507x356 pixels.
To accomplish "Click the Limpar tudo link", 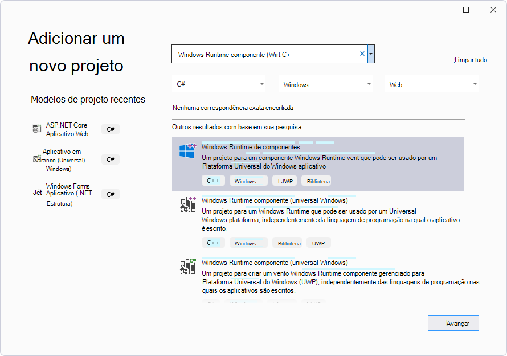I will (x=471, y=60).
